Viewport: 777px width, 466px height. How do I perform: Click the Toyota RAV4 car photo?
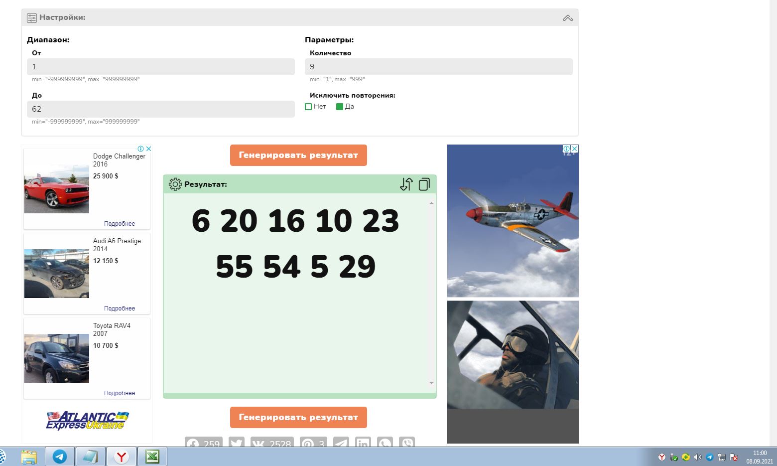[x=57, y=358]
